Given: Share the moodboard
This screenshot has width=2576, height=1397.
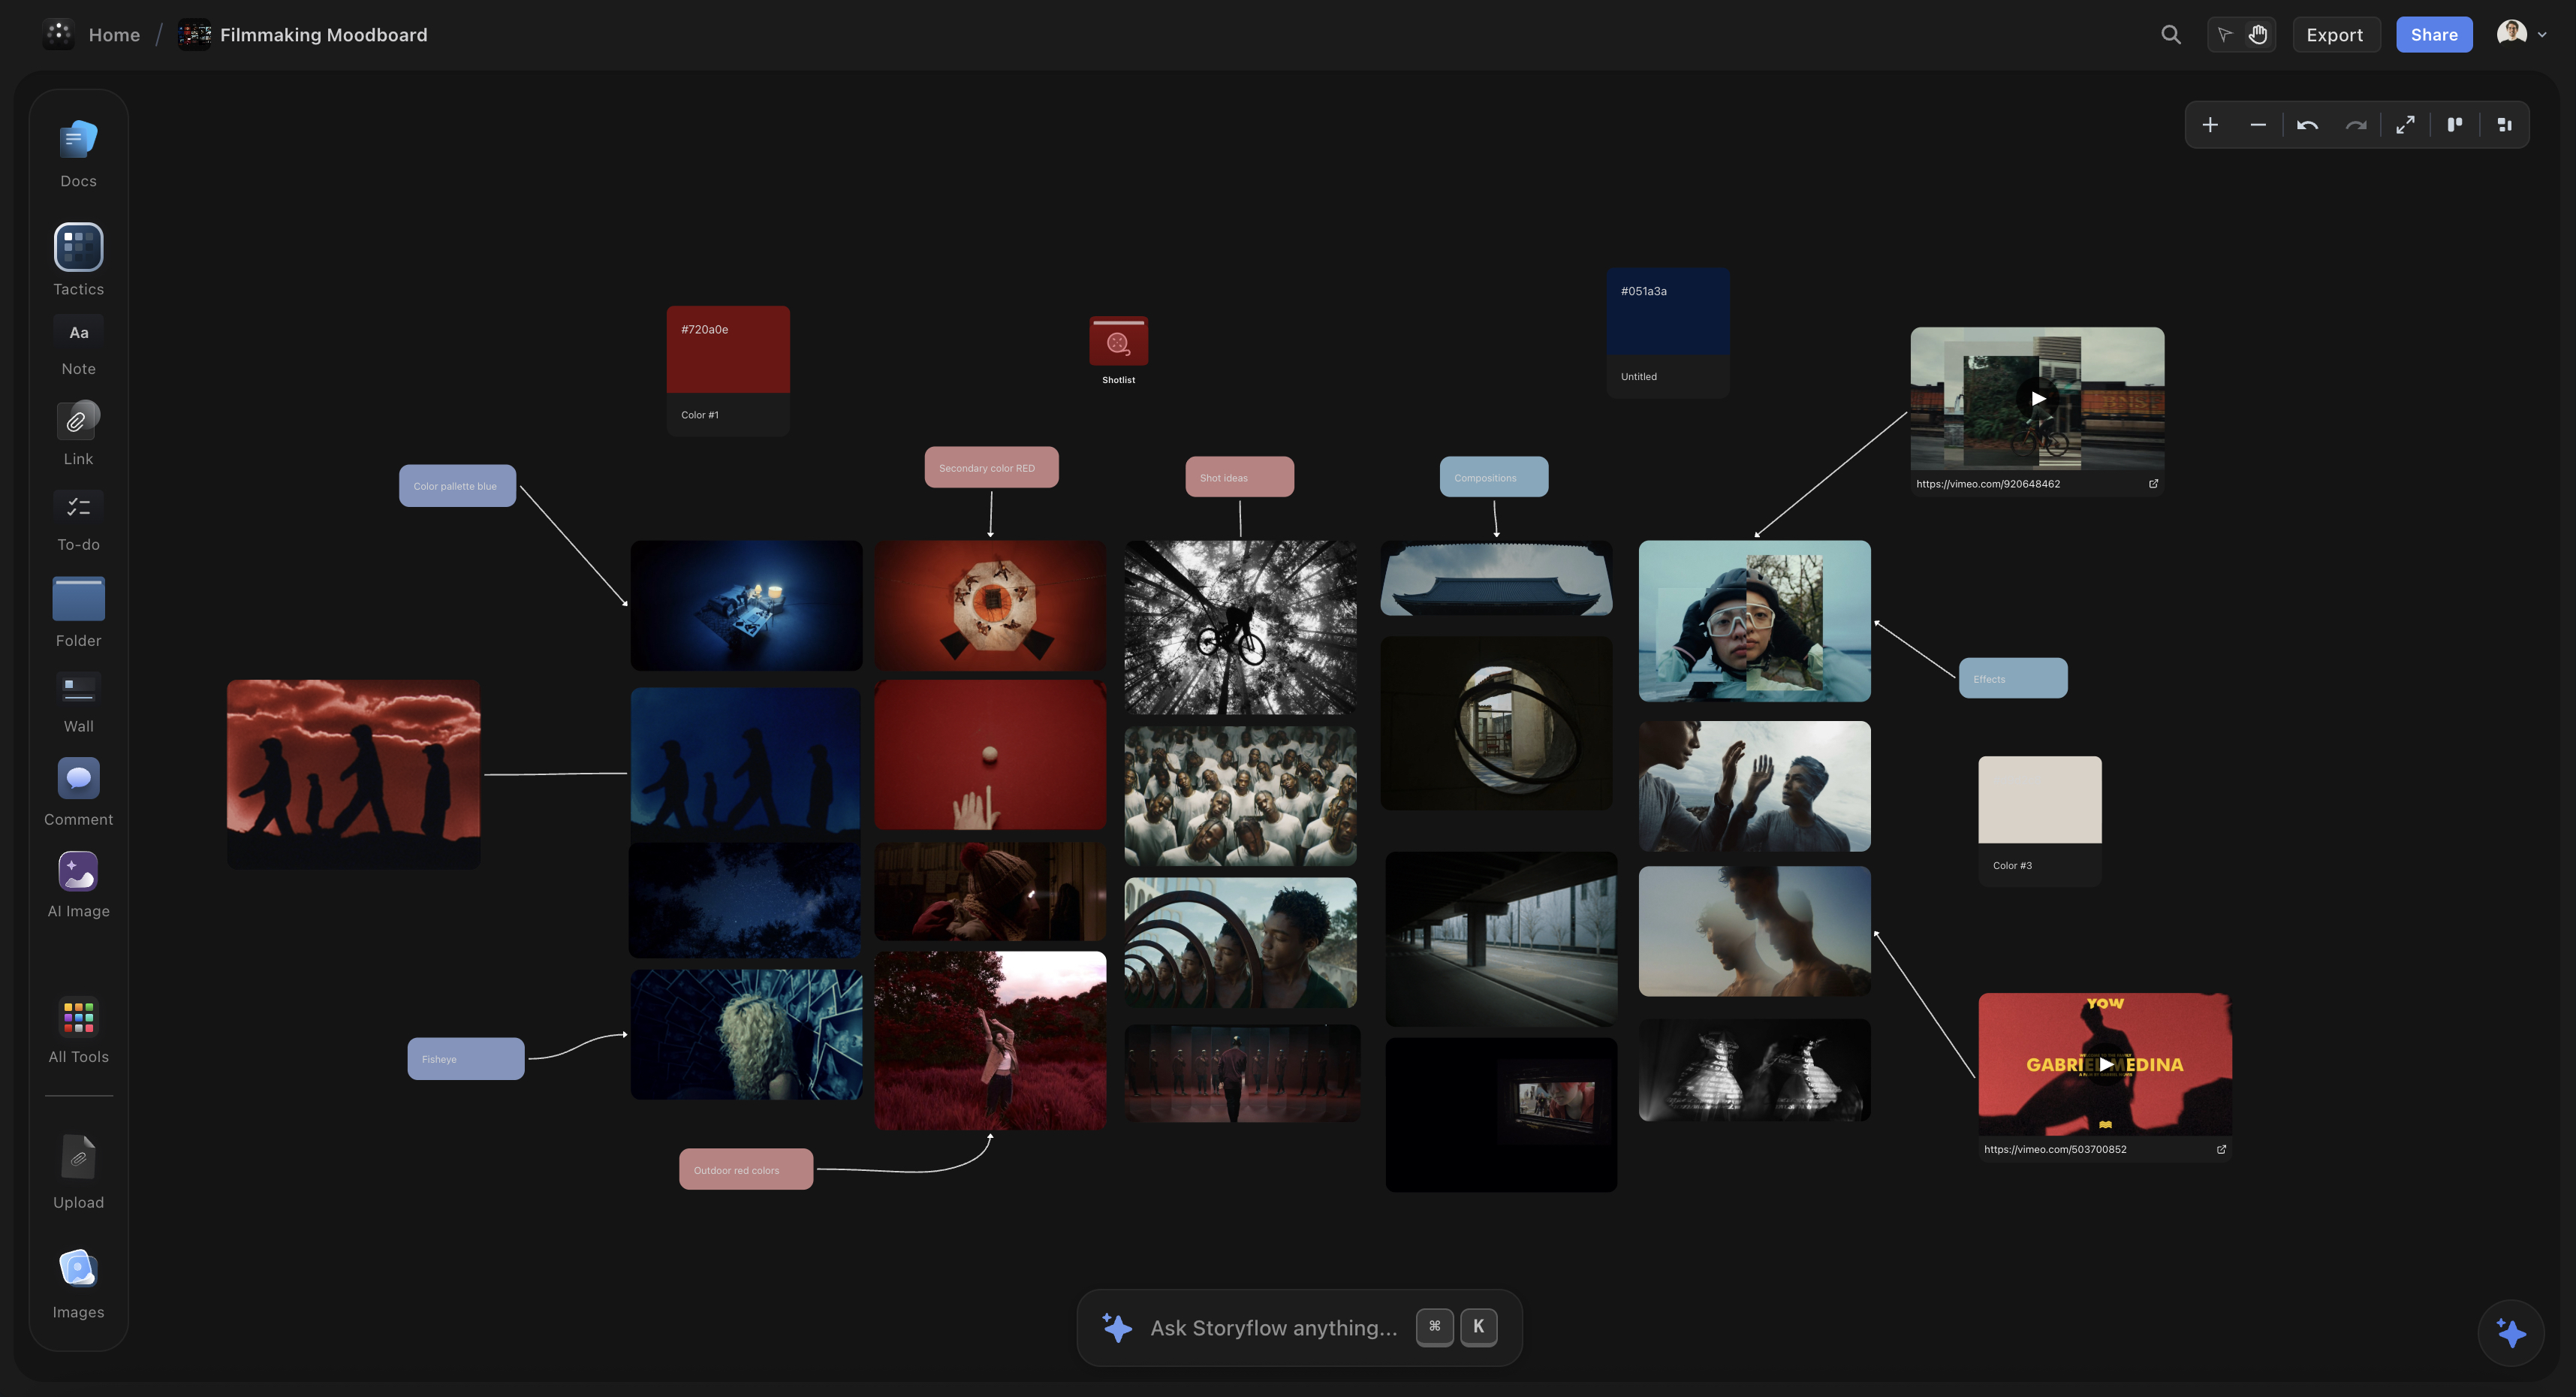Looking at the screenshot, I should point(2434,34).
